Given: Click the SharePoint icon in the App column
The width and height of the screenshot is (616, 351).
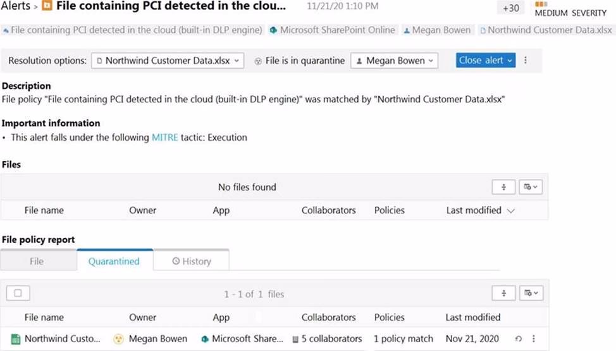Looking at the screenshot, I should (x=204, y=339).
